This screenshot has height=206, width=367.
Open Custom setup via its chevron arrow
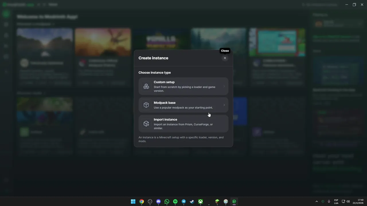click(224, 86)
